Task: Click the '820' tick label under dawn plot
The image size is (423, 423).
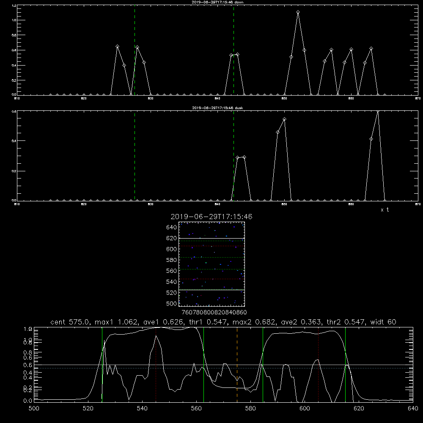Action: [84, 99]
